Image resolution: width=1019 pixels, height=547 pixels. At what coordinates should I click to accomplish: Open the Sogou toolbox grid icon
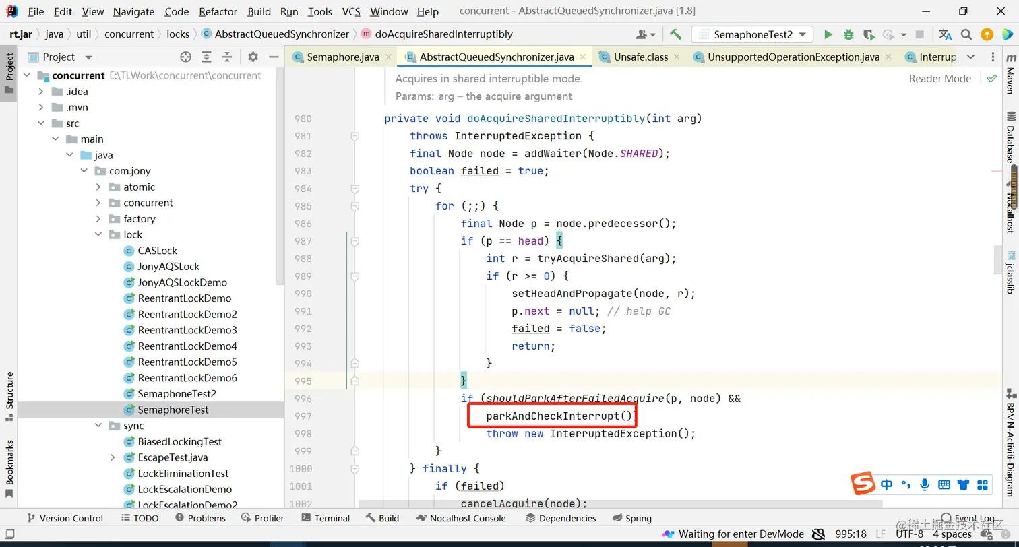[983, 484]
